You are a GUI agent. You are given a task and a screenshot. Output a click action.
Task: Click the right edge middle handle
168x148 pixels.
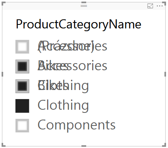[165, 74]
